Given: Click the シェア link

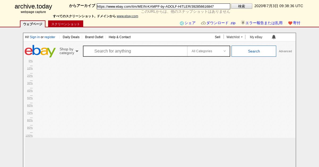Looking at the screenshot, I should 190,23.
